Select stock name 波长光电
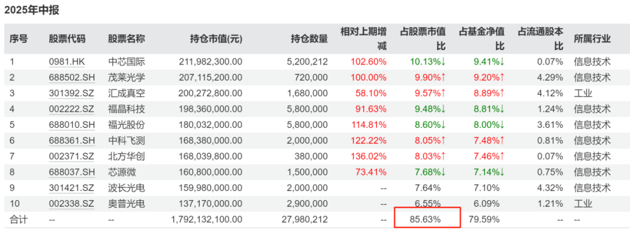This screenshot has width=630, height=234. (x=126, y=188)
